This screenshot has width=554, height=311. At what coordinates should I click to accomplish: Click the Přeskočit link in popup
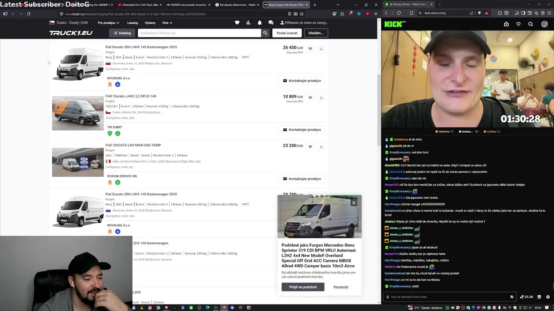pos(341,287)
